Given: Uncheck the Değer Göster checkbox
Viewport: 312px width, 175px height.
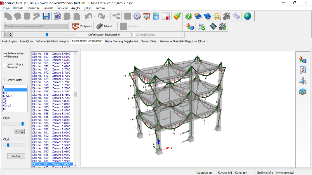Looking at the screenshot, I should pos(4,80).
